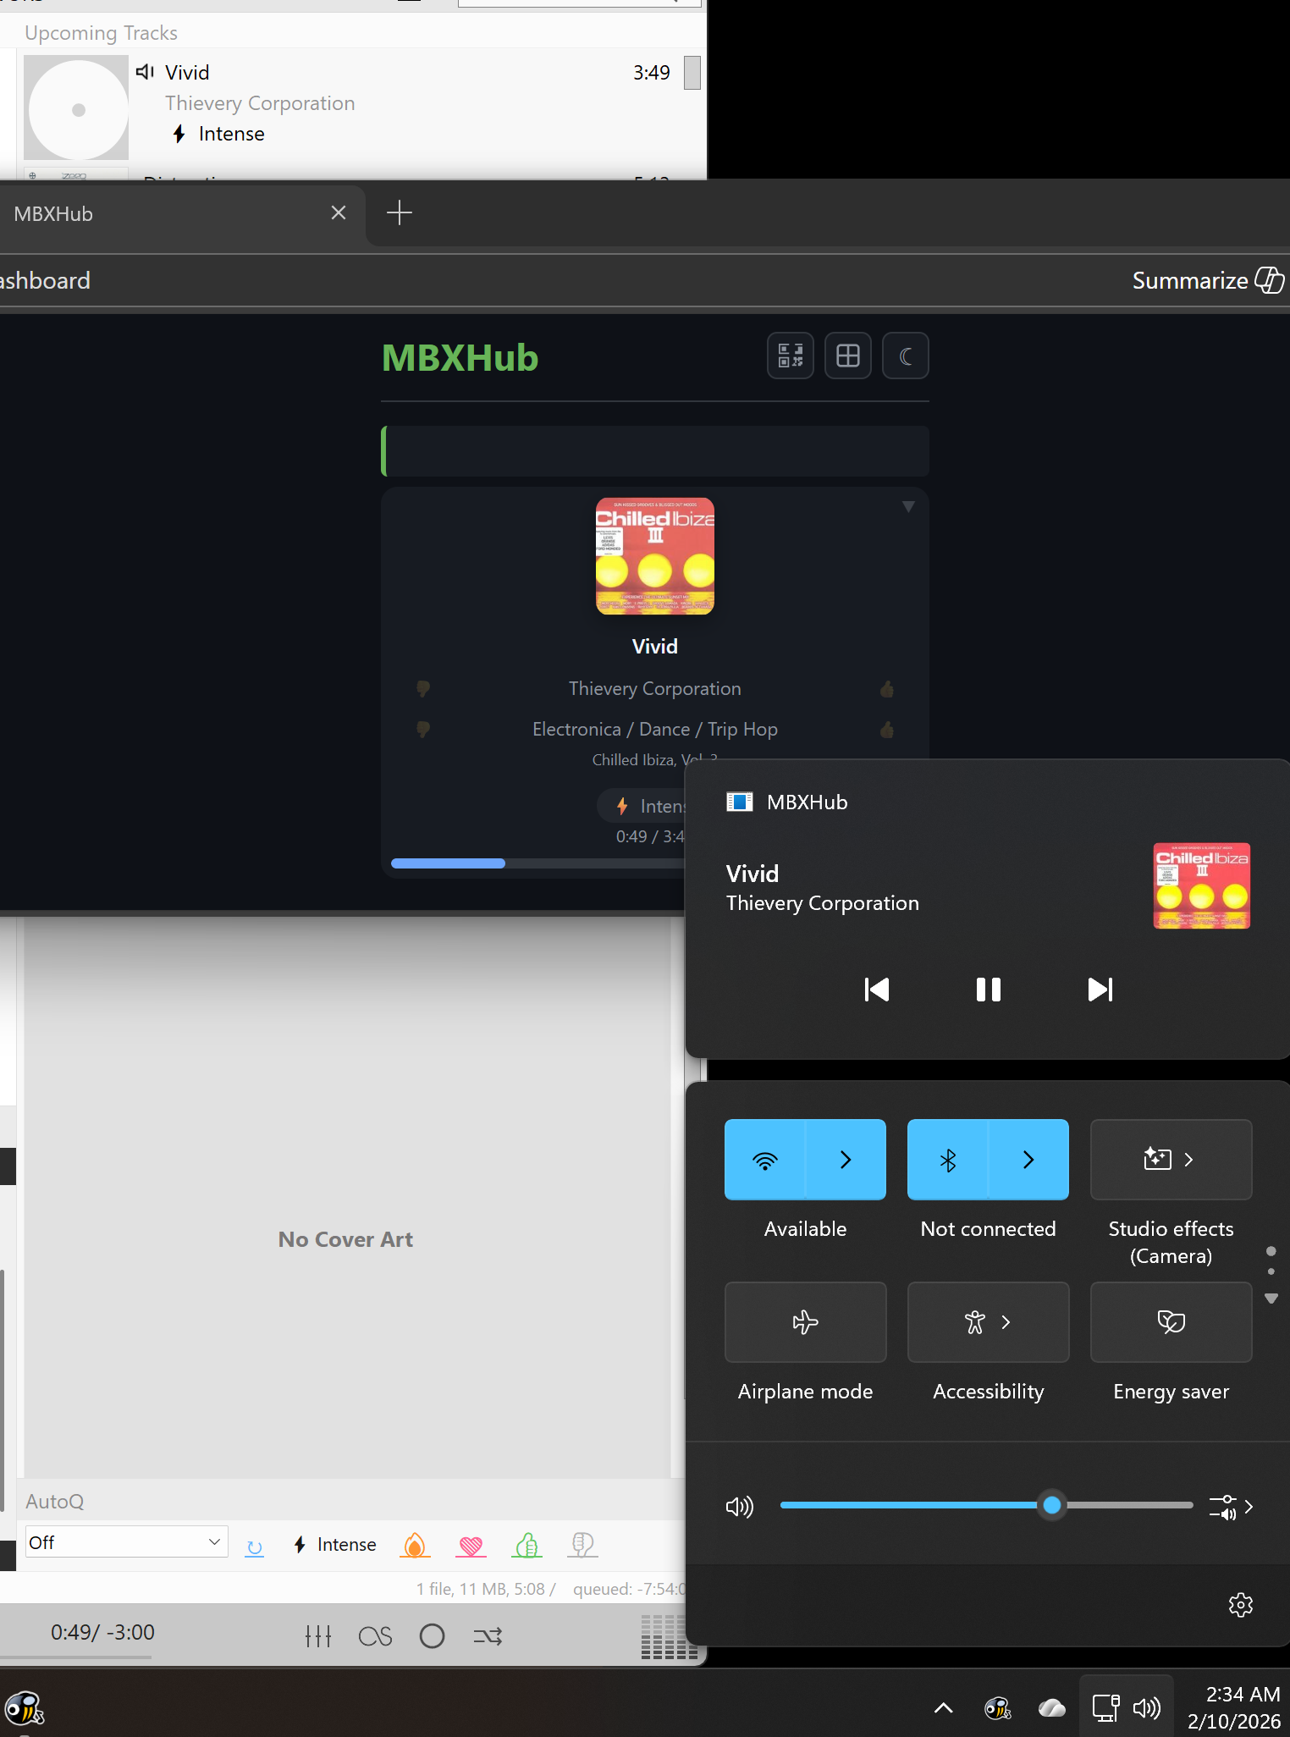This screenshot has width=1290, height=1737.
Task: Thumbs up Thievery Corporation artist
Action: click(887, 689)
